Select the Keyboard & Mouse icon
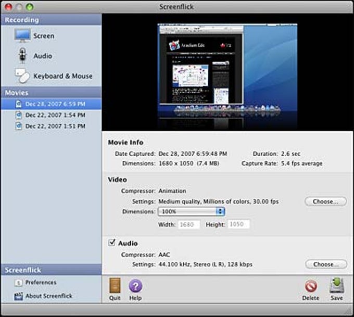 tap(22, 75)
